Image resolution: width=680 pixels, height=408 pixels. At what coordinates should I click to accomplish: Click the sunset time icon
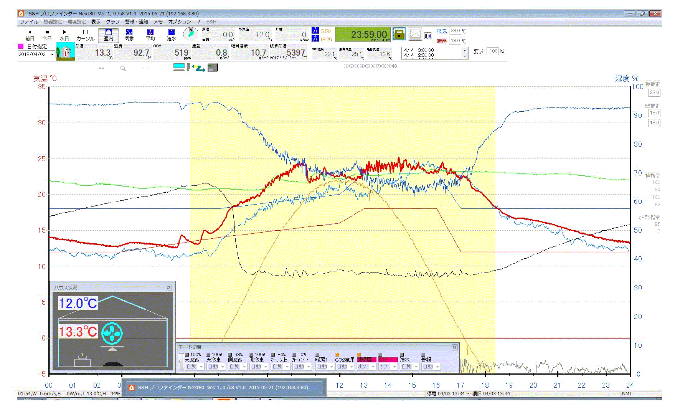(x=315, y=38)
